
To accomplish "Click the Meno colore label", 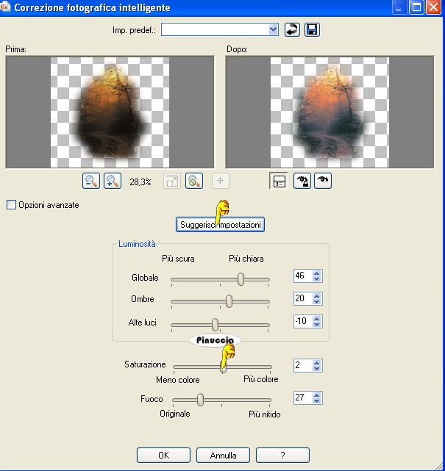I will coord(178,380).
